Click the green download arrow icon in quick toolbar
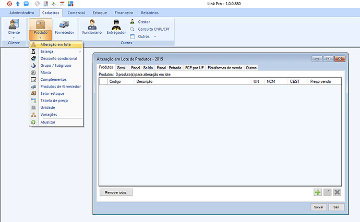This screenshot has height=222, width=360. [54, 4]
